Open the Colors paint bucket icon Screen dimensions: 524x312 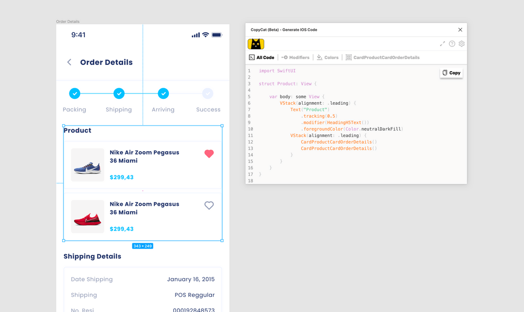click(x=318, y=57)
